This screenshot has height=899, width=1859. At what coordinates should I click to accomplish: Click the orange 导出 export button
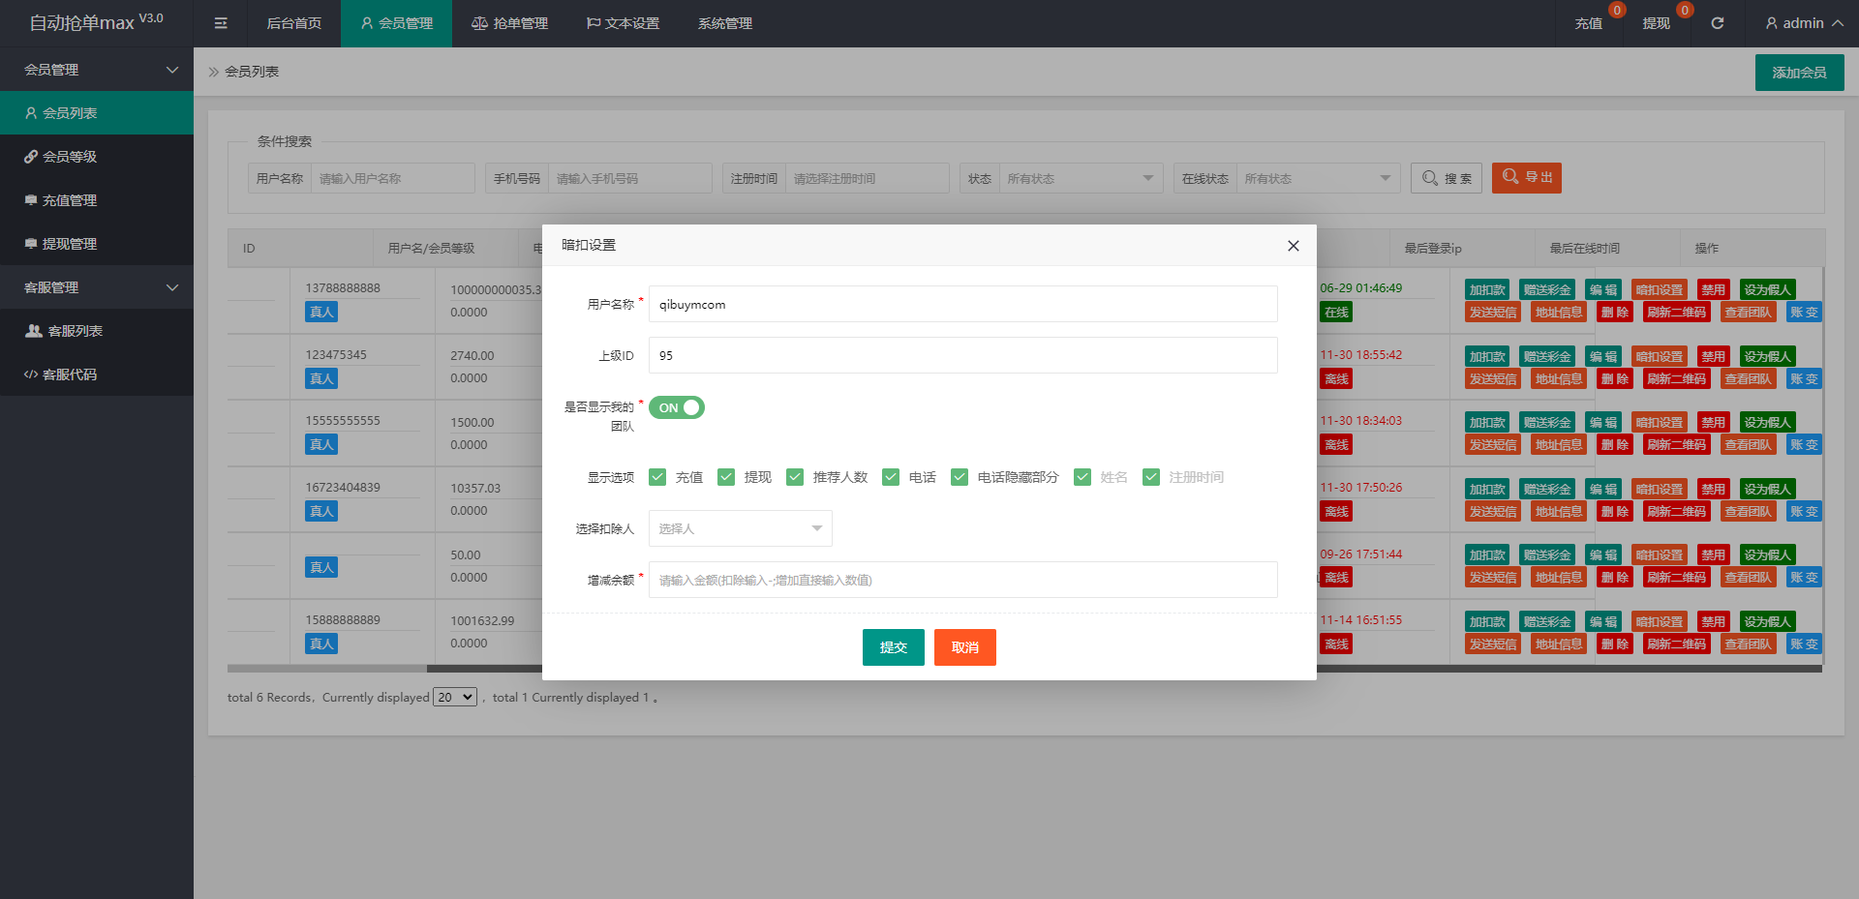(1527, 178)
